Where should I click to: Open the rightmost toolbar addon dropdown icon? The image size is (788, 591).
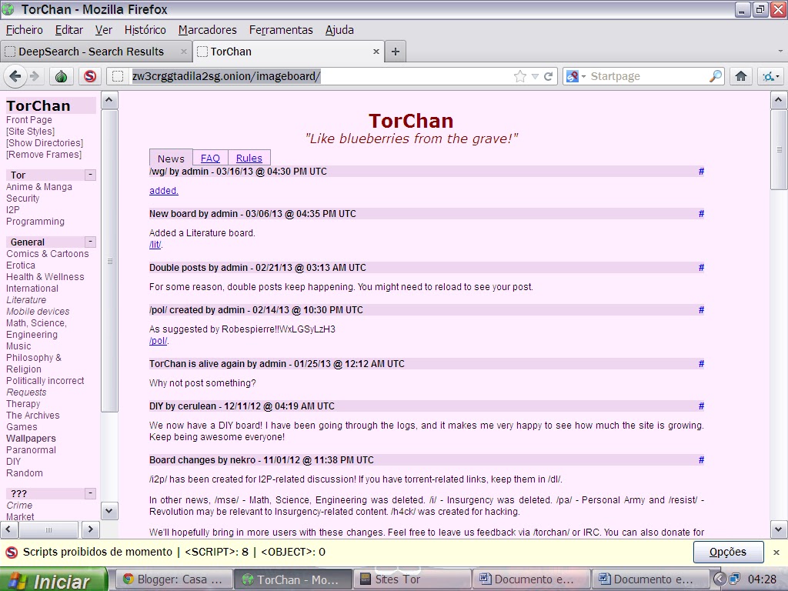pos(770,76)
